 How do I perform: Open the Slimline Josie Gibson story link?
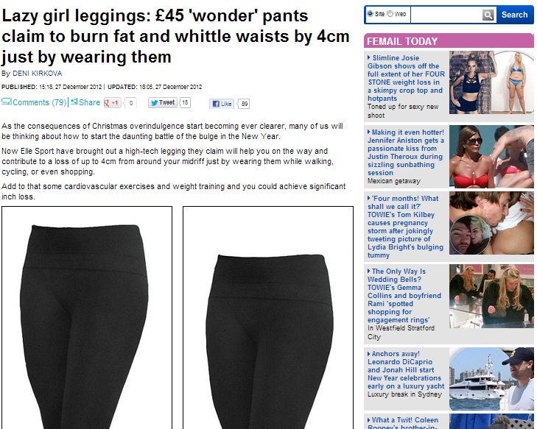[x=406, y=78]
